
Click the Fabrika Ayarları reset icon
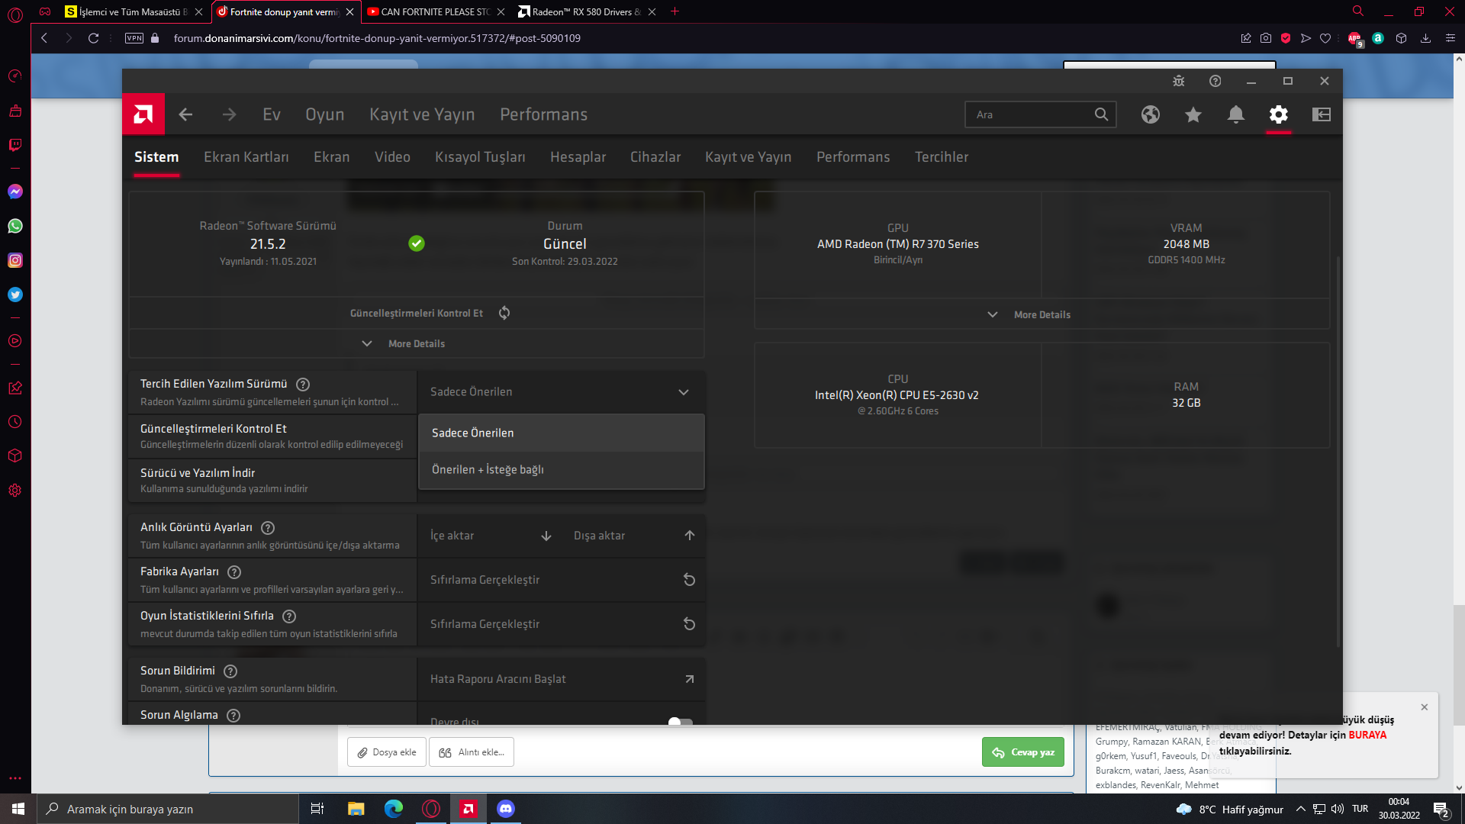[688, 580]
